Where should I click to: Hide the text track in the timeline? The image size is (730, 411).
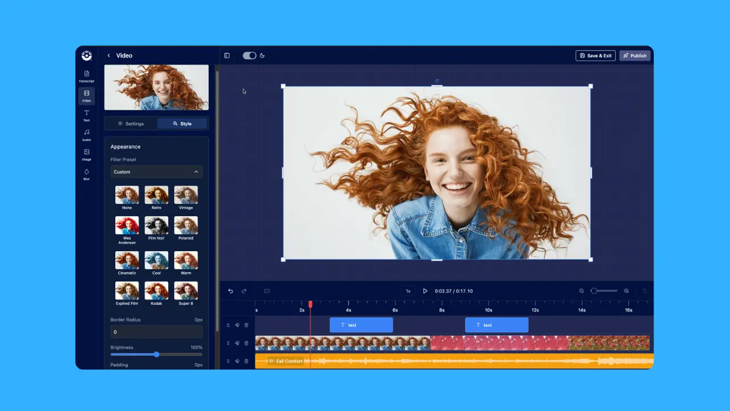pyautogui.click(x=238, y=325)
